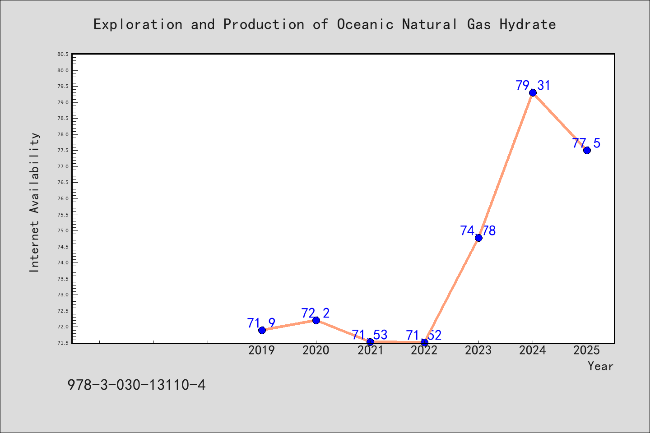
Task: Click the 2022 data point marker
Action: point(424,342)
